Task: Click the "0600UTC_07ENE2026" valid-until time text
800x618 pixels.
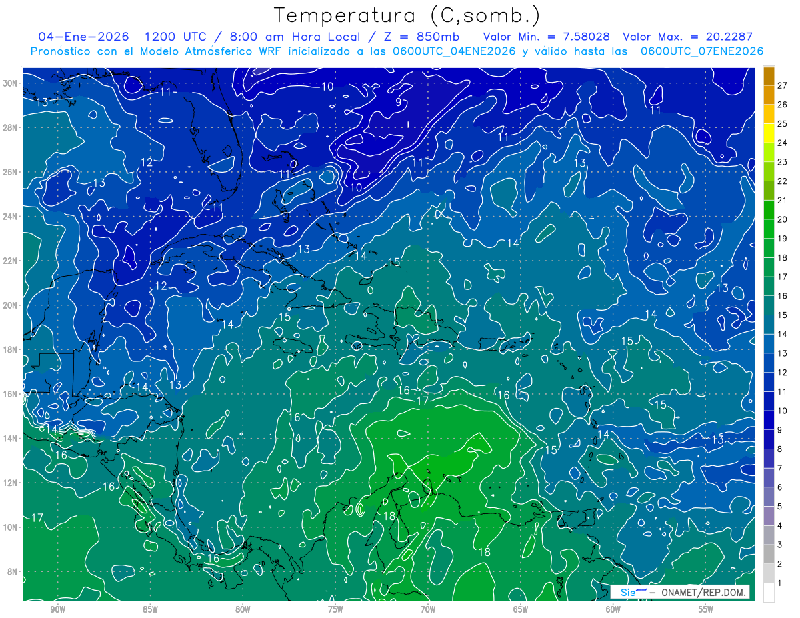Action: pos(701,51)
